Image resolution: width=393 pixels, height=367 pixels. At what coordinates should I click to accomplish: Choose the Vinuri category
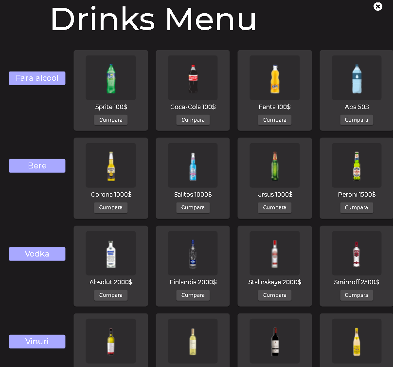tap(37, 341)
